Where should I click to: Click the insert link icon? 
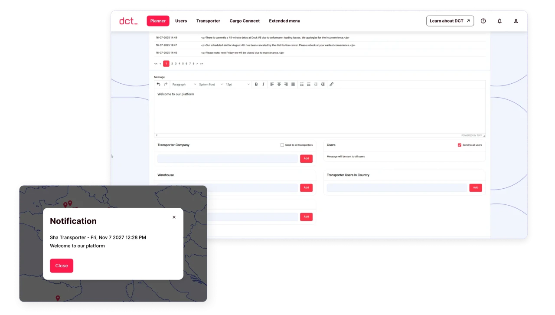click(x=331, y=84)
